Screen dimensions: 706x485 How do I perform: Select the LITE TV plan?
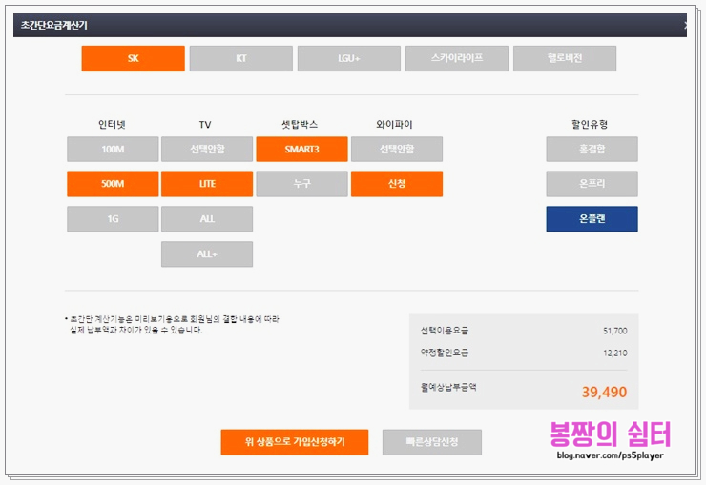pyautogui.click(x=207, y=184)
